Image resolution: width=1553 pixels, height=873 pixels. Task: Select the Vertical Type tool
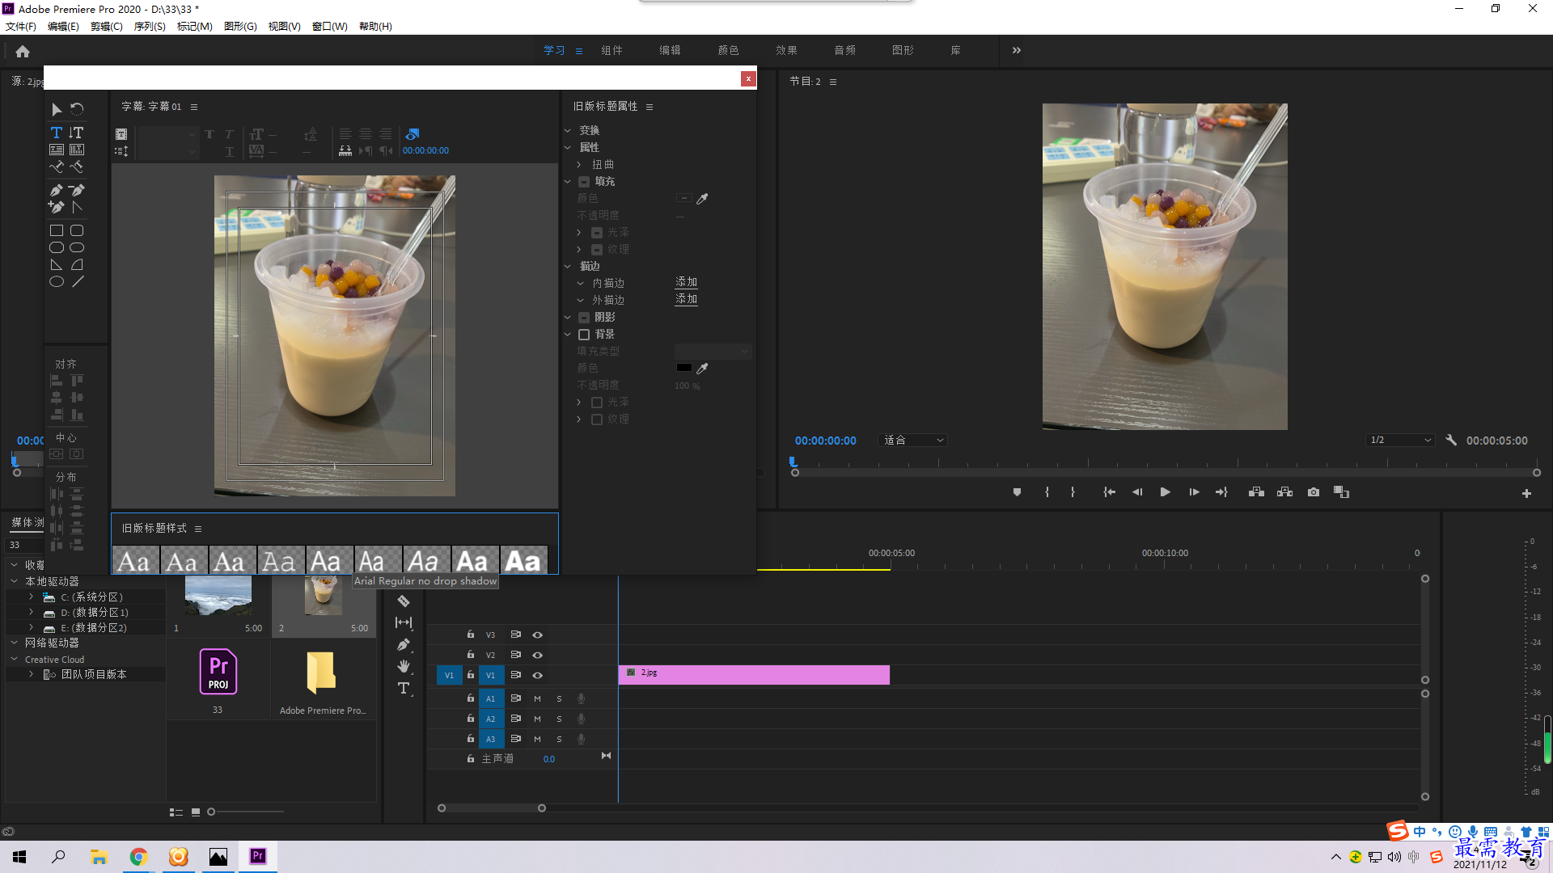coord(76,133)
